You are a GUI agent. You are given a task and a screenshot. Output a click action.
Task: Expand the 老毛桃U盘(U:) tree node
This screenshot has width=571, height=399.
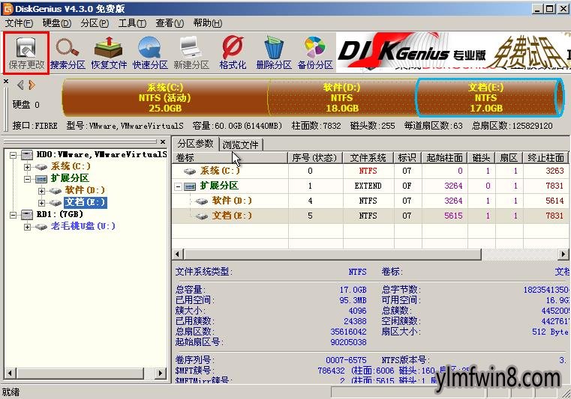coord(27,227)
